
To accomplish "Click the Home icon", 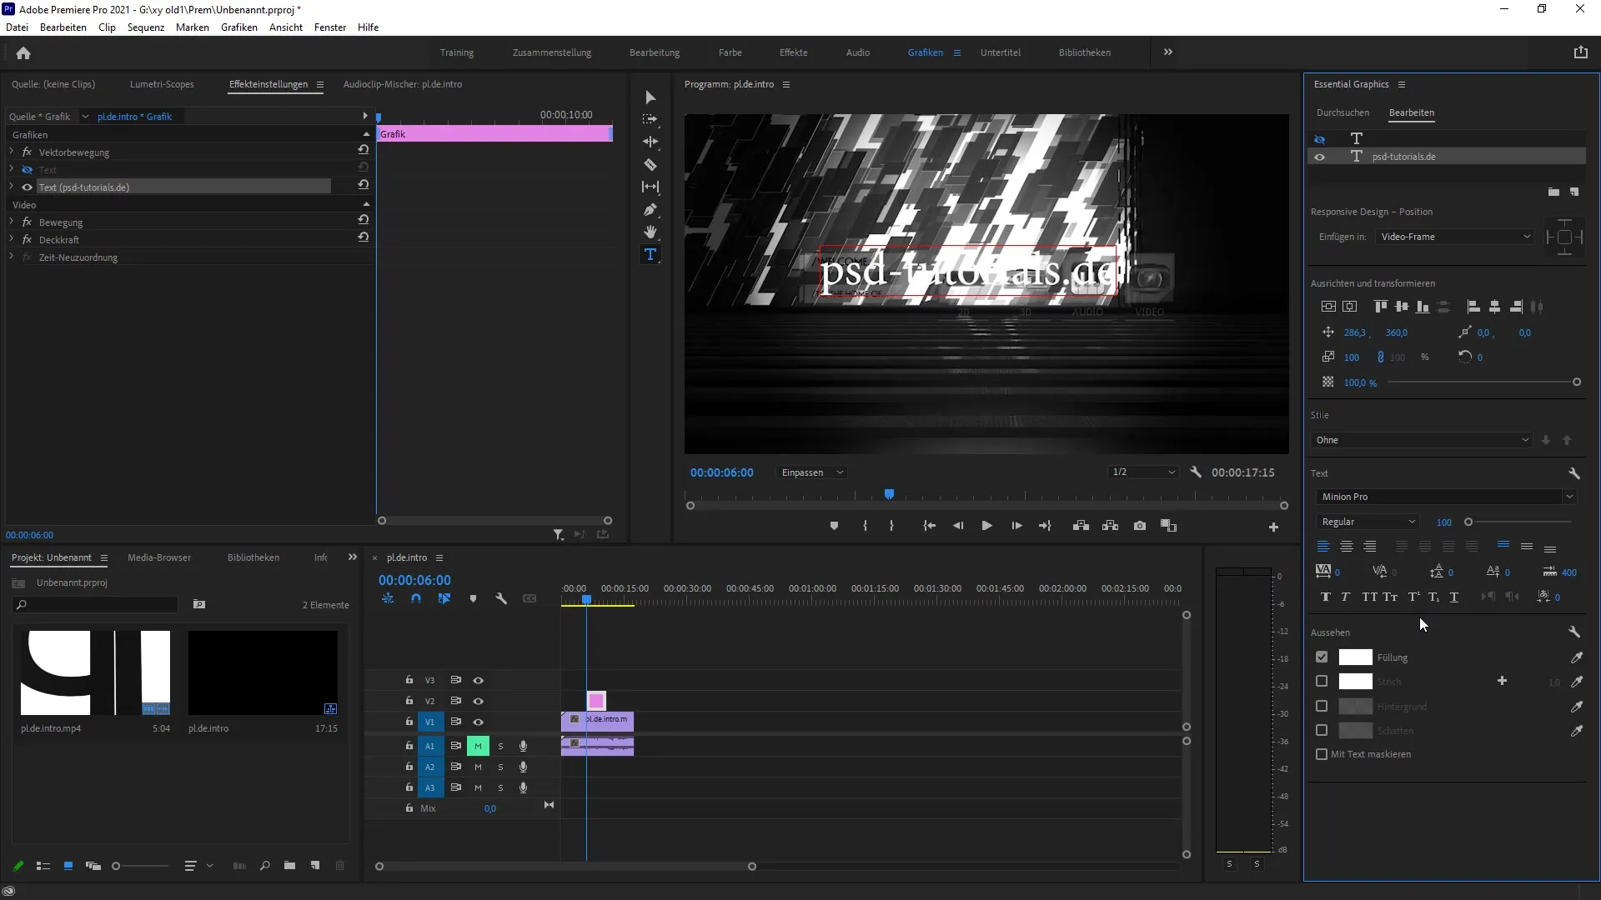I will (23, 52).
